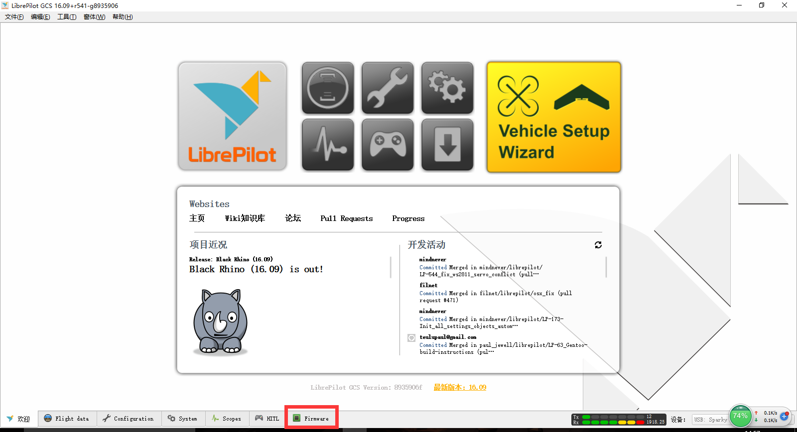Switch to the Configuration tab
Screen dimensions: 797x432
[129, 419]
